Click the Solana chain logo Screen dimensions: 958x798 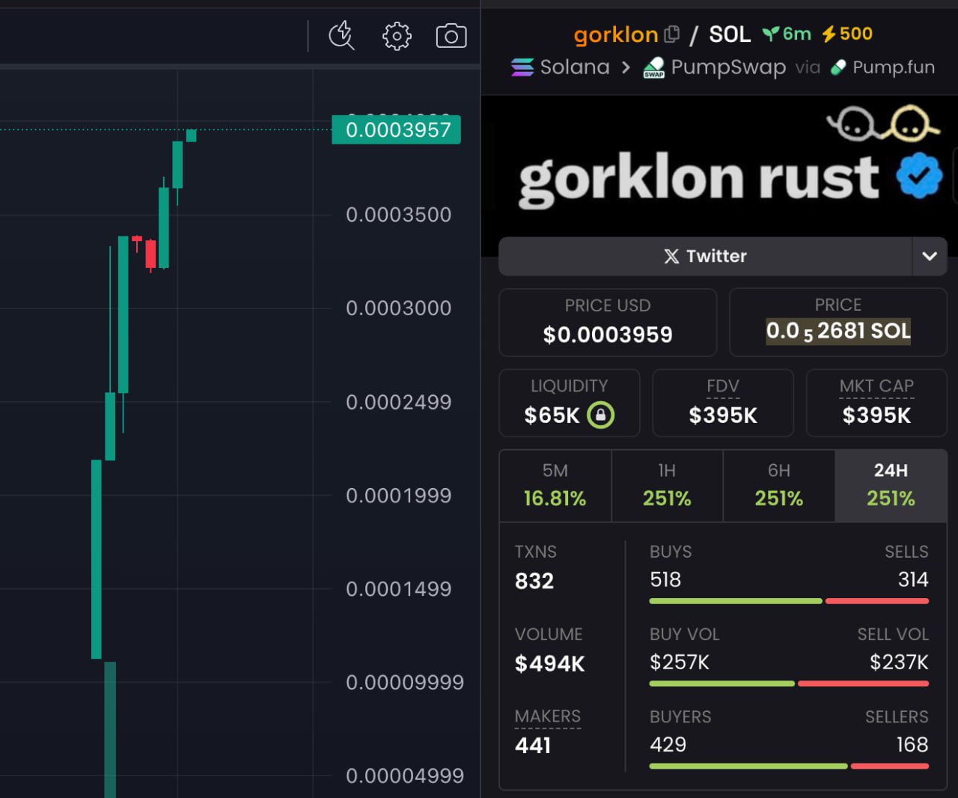tap(522, 67)
